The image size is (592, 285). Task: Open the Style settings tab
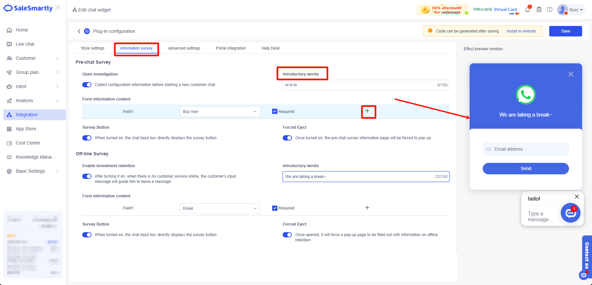92,48
